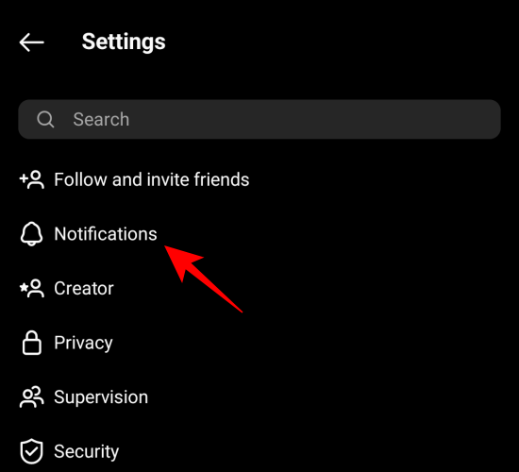The height and width of the screenshot is (472, 519).
Task: Open Follow and invite friends
Action: click(x=259, y=179)
